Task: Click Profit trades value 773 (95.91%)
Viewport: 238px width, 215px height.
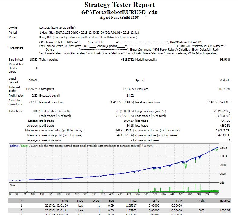Action: pos(125,116)
